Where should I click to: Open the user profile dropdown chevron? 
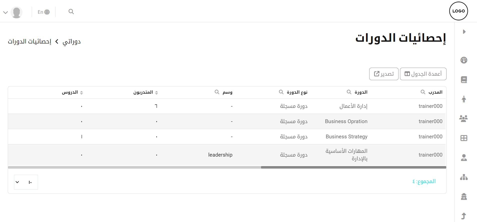[5, 12]
